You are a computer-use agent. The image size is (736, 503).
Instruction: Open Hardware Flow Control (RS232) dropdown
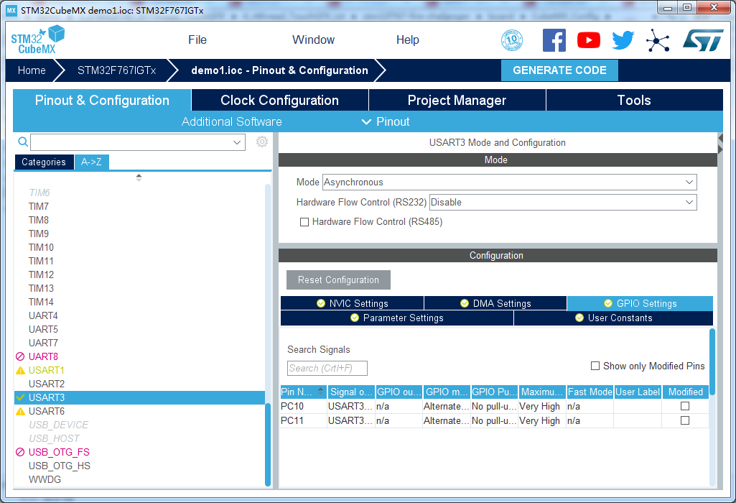pyautogui.click(x=563, y=203)
